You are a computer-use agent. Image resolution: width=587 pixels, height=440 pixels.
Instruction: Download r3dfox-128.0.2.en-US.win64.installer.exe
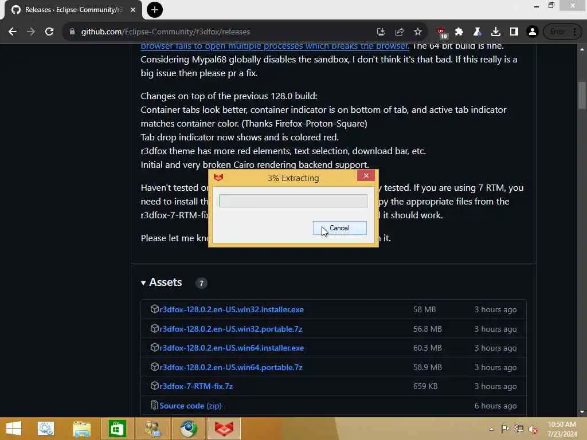tap(232, 348)
